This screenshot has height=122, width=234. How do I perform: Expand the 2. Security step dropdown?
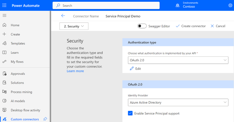click(74, 26)
